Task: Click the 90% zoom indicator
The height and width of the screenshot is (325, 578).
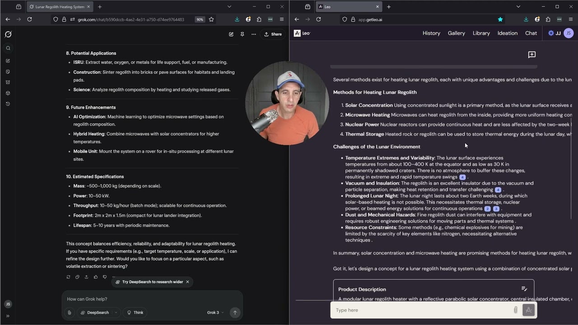Action: click(x=200, y=19)
